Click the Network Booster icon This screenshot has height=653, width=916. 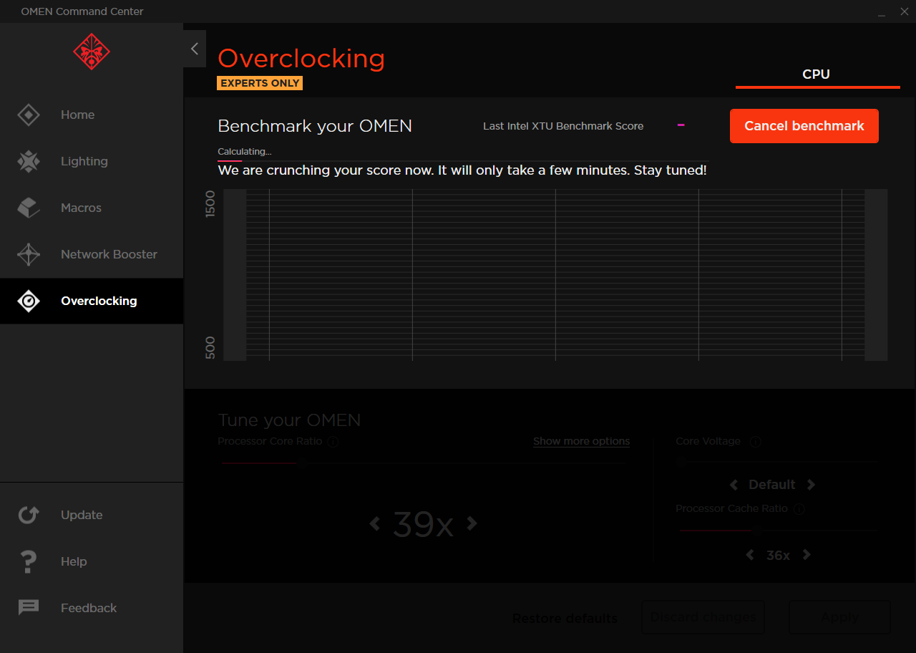[29, 254]
